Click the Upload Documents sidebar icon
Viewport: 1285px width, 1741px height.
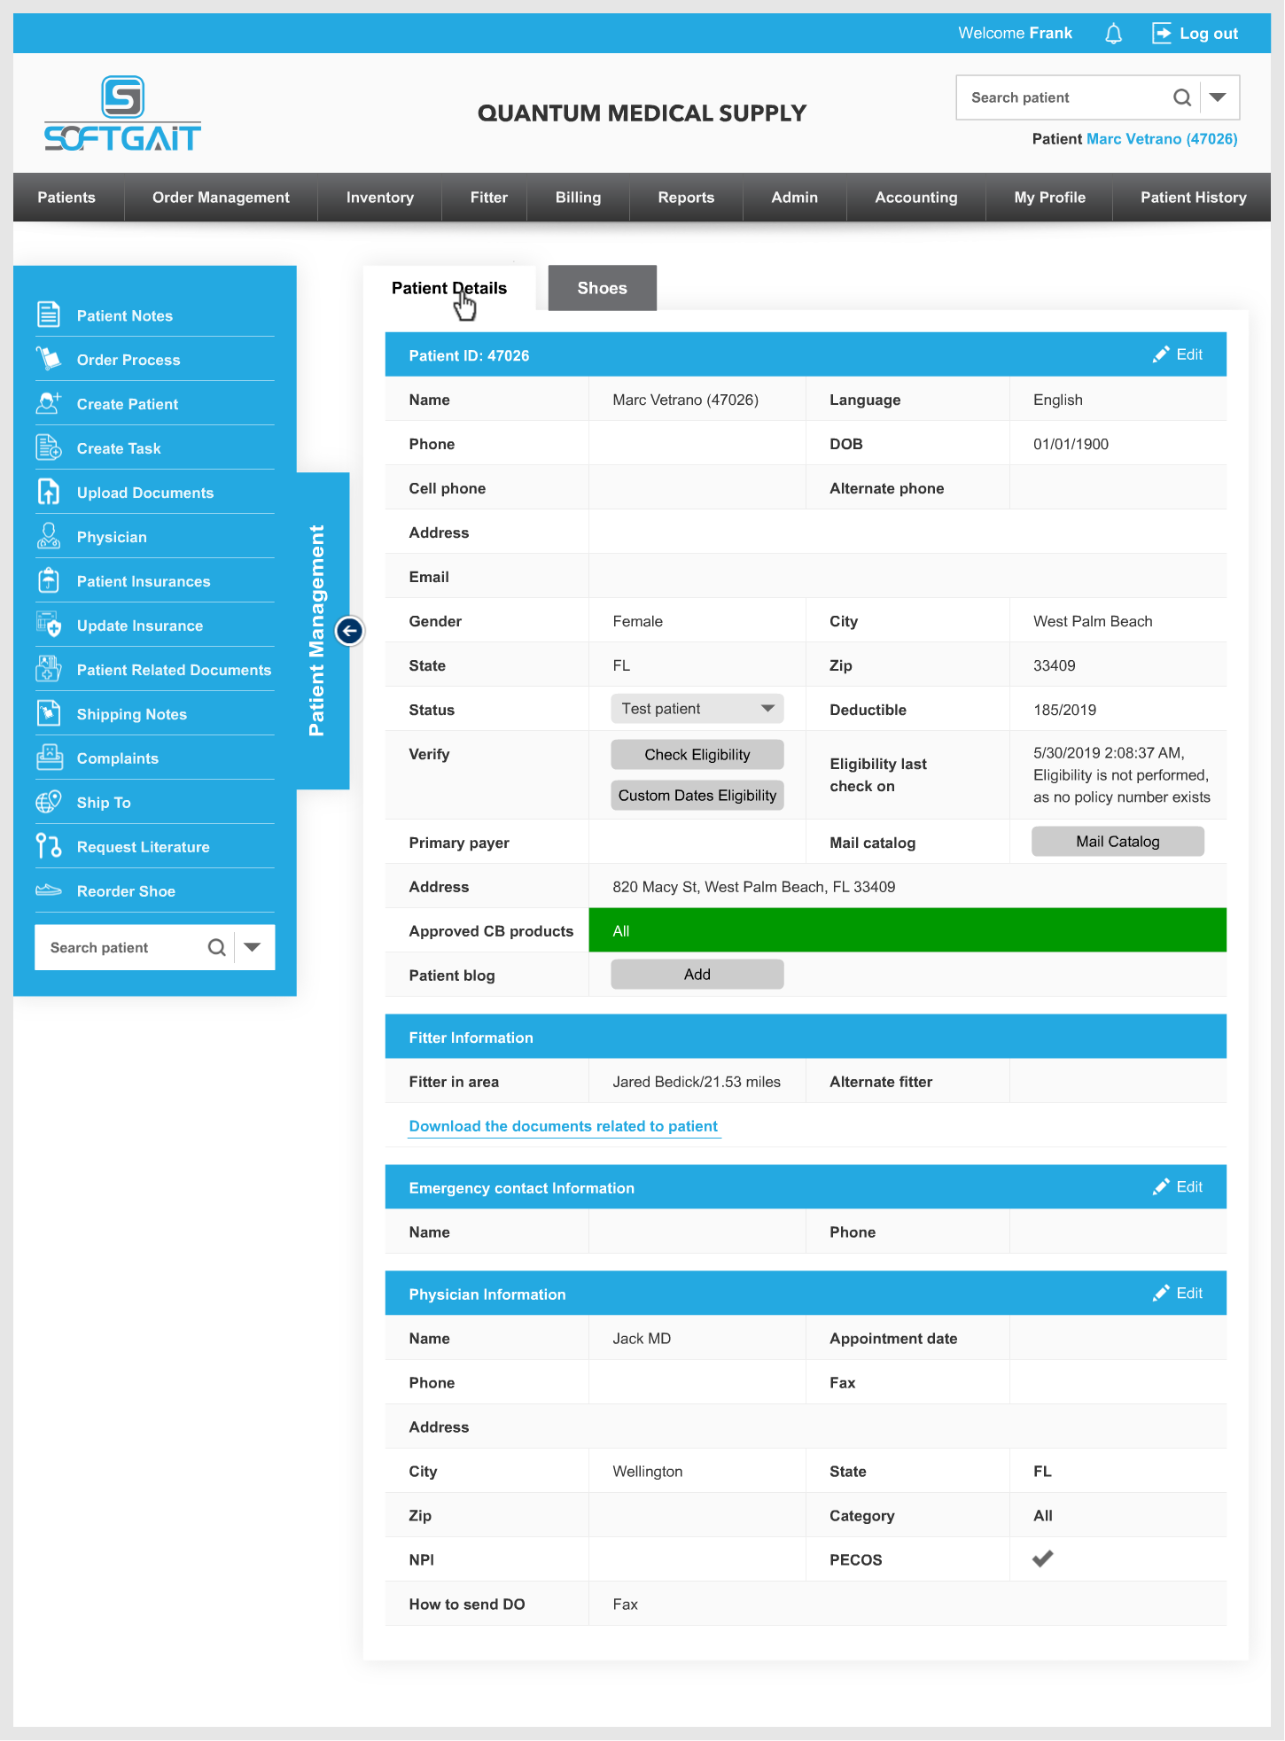point(49,492)
